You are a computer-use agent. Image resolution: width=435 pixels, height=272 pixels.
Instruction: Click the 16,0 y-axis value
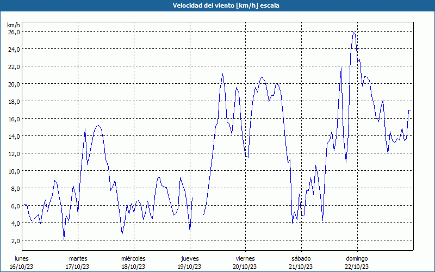[14, 119]
